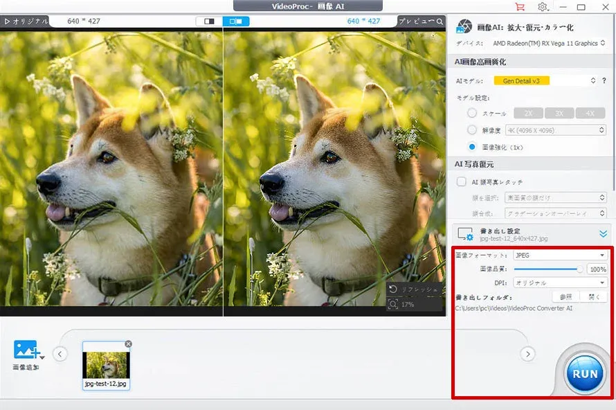Click the export folder path text
The image size is (616, 410).
click(514, 308)
